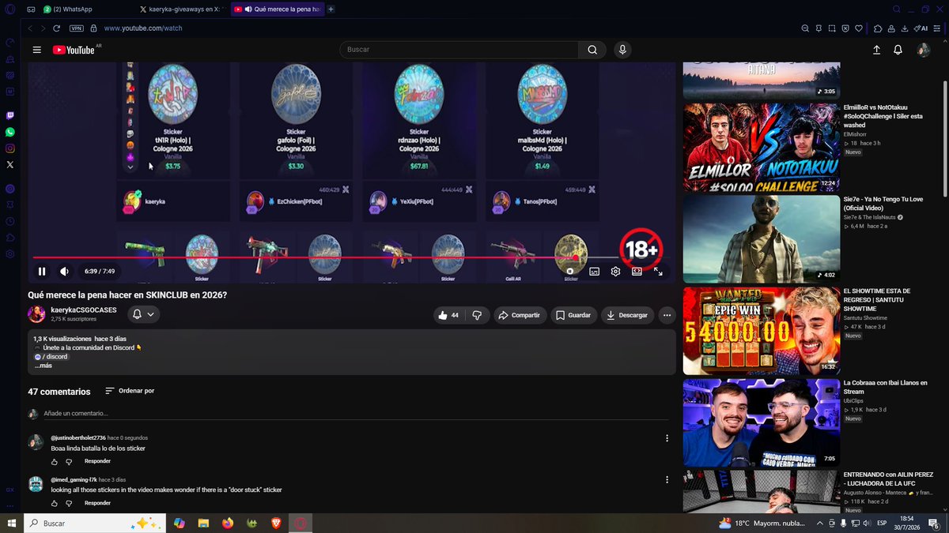The height and width of the screenshot is (533, 949).
Task: Add page to bookmarks heart icon
Action: [859, 28]
